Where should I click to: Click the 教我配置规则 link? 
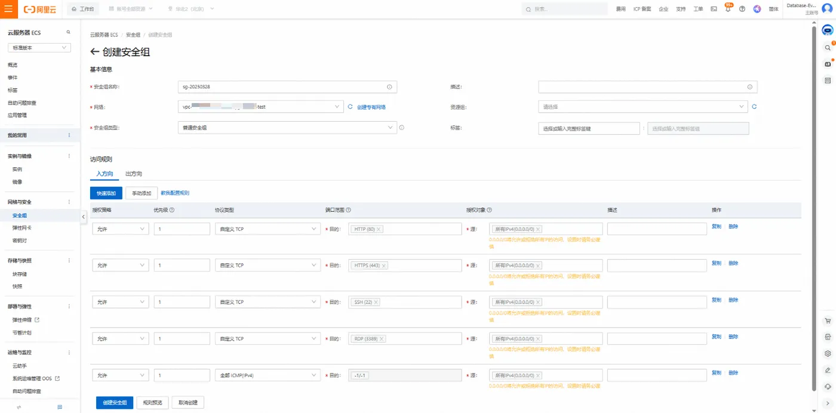[x=175, y=193]
